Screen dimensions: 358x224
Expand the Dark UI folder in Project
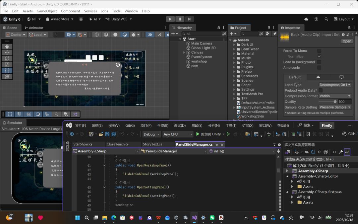click(x=234, y=44)
